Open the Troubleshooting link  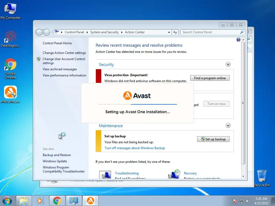[x=127, y=173]
